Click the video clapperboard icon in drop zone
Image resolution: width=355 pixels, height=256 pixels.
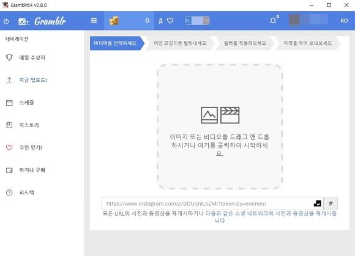tap(230, 115)
